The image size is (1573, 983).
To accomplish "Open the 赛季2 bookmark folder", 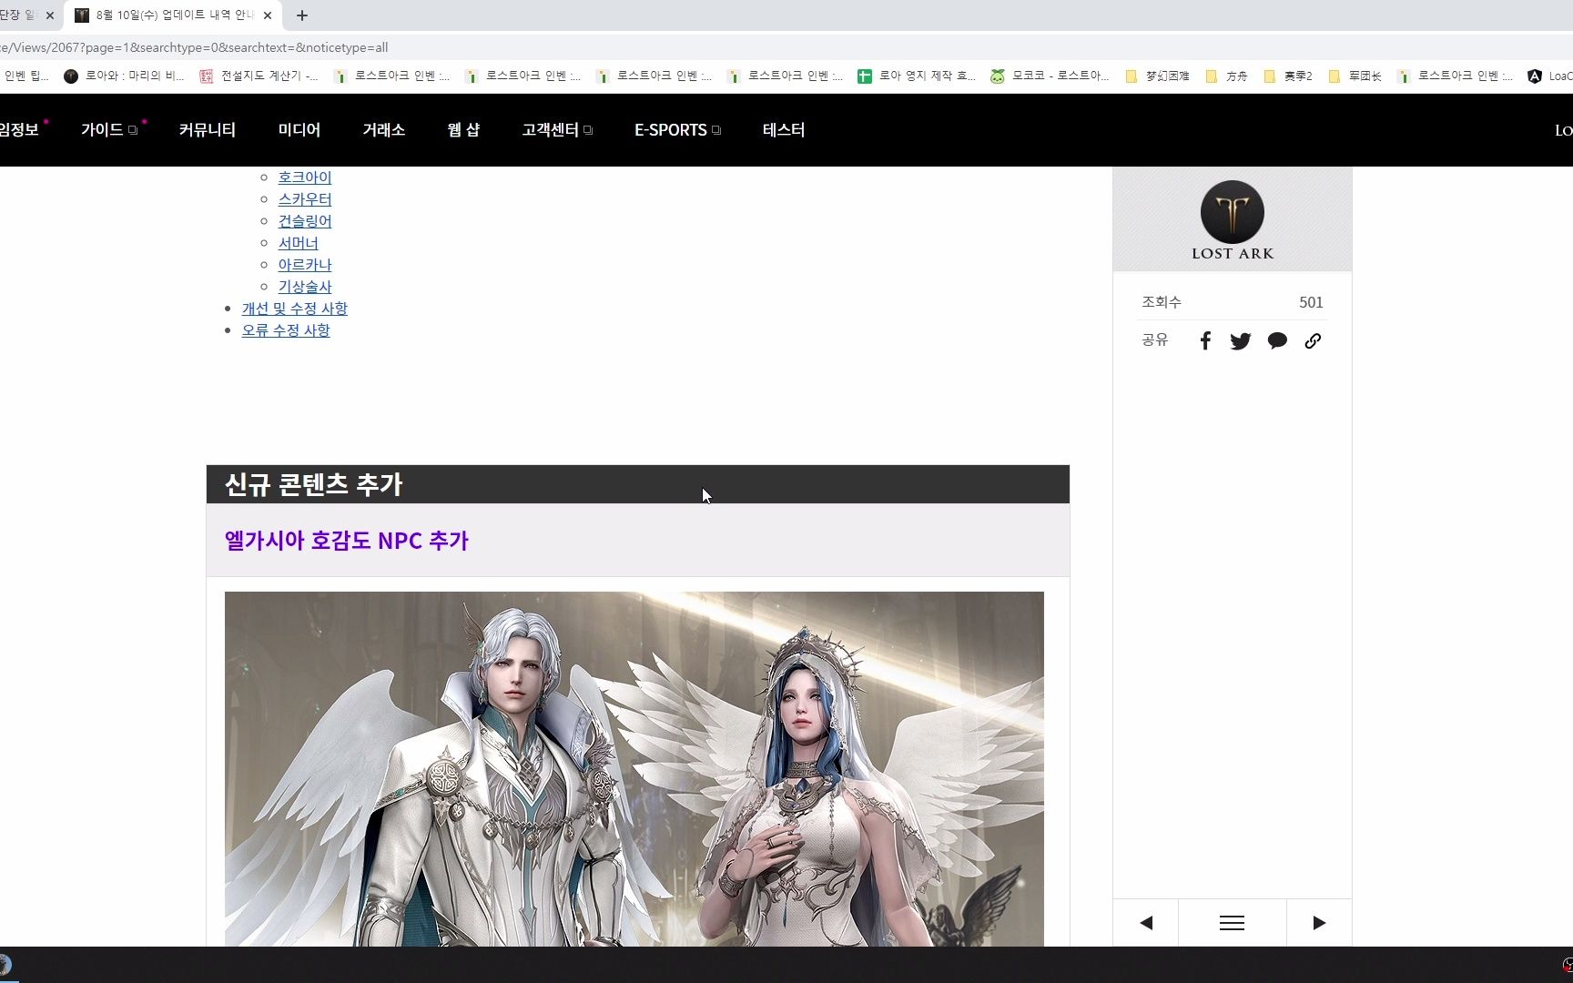I will [1288, 76].
